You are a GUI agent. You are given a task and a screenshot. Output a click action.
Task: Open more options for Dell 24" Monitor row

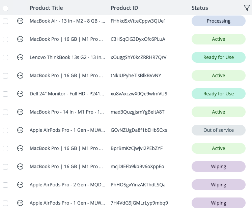20,94
